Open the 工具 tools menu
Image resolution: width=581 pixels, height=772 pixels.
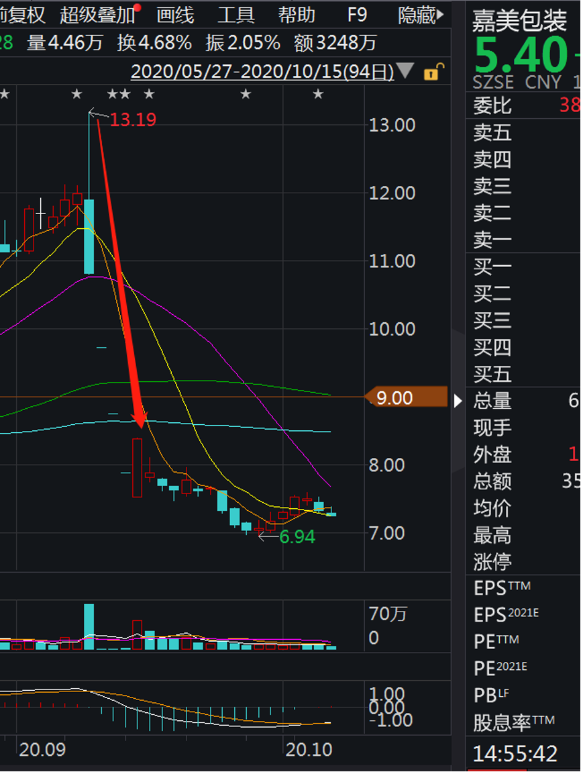[x=235, y=15]
